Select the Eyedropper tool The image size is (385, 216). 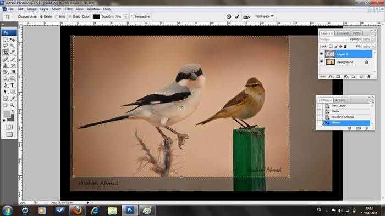pyautogui.click(x=12, y=99)
